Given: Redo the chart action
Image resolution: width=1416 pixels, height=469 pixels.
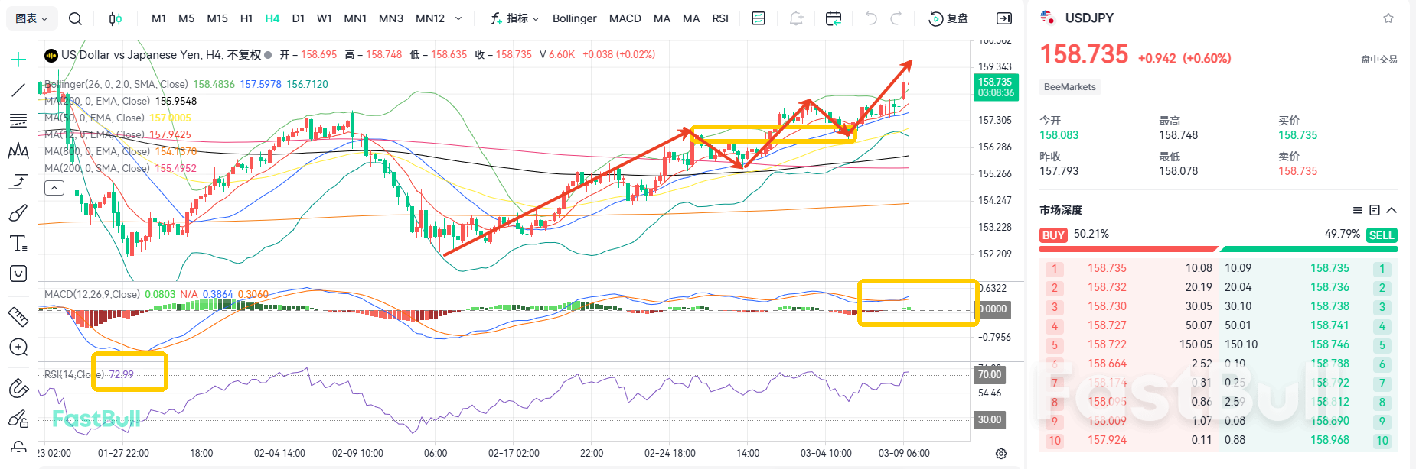Looking at the screenshot, I should point(896,18).
